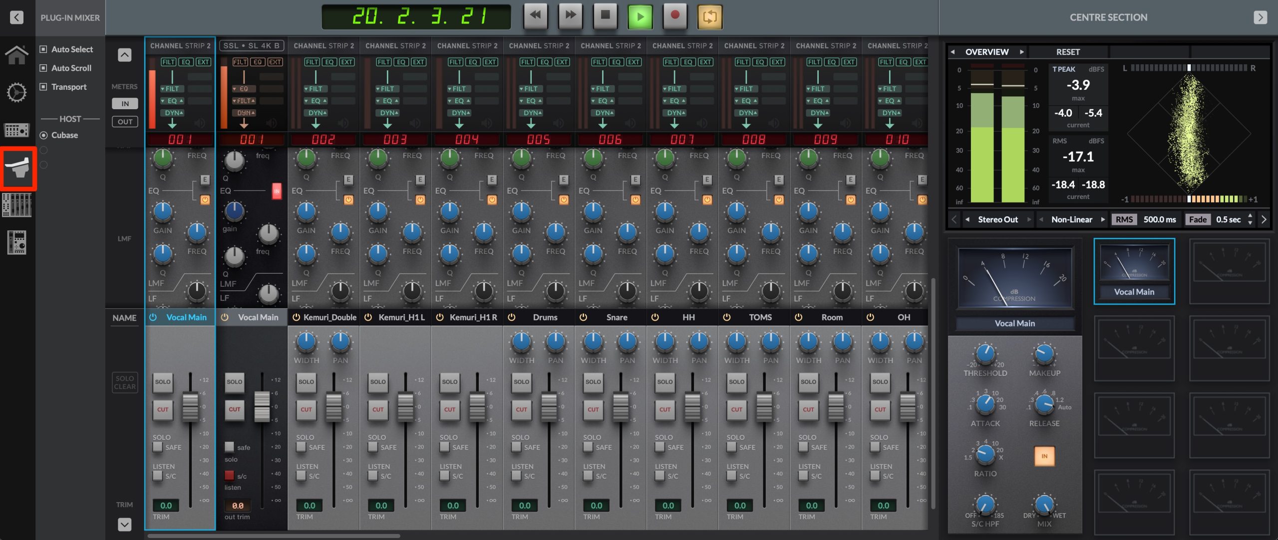Toggle Auto Scroll checkbox

[43, 68]
